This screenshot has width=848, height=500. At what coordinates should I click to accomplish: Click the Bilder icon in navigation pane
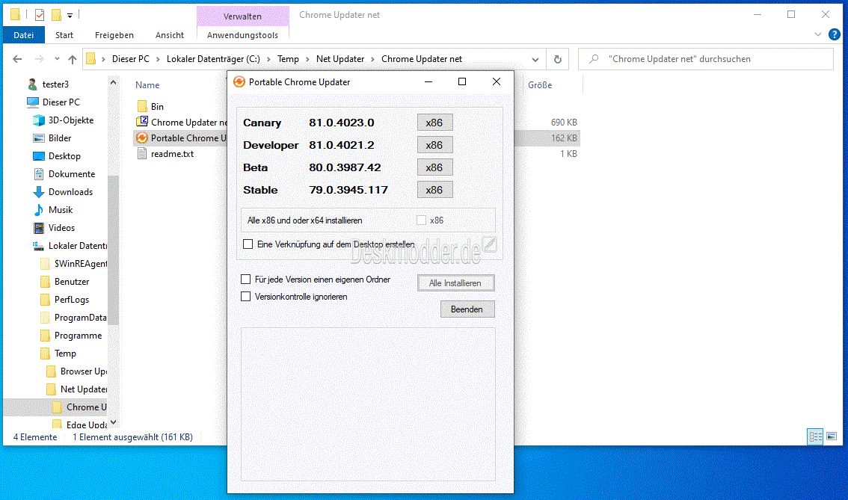click(x=39, y=138)
